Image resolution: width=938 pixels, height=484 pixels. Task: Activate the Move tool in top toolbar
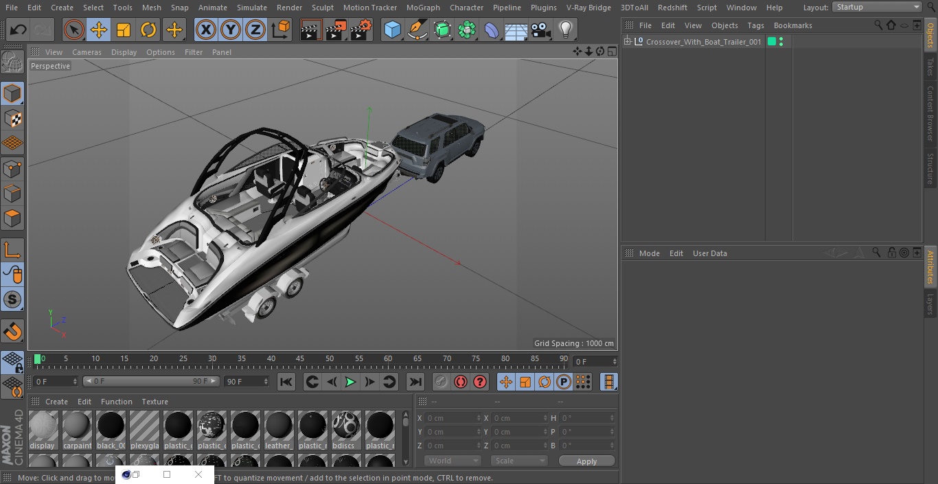(x=99, y=30)
